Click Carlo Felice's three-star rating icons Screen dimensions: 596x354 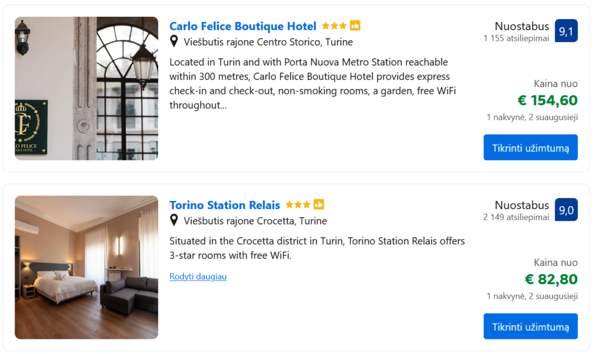pyautogui.click(x=334, y=26)
